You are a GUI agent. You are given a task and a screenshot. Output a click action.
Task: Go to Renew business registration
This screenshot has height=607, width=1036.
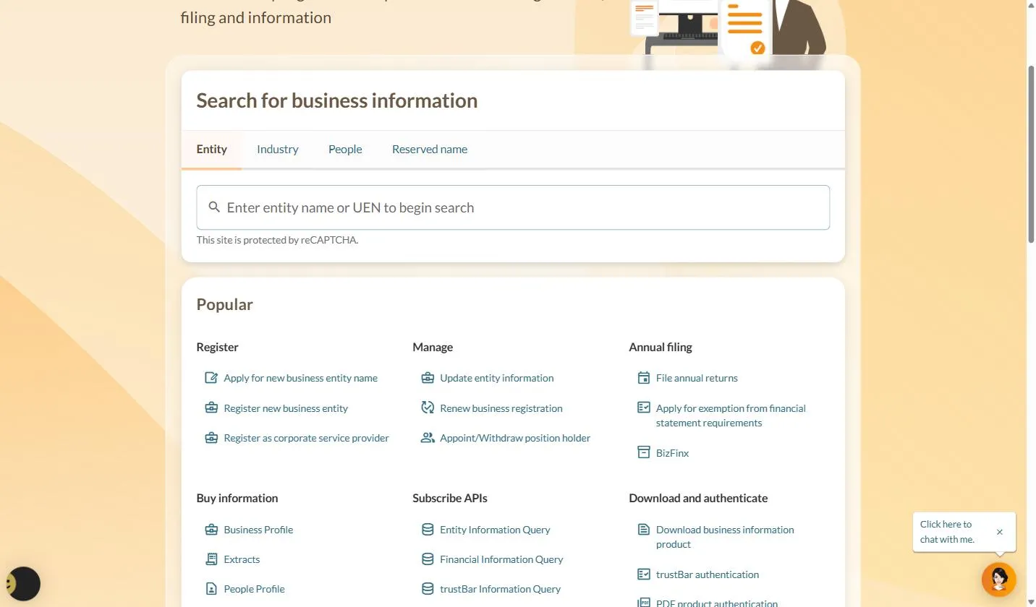coord(501,408)
